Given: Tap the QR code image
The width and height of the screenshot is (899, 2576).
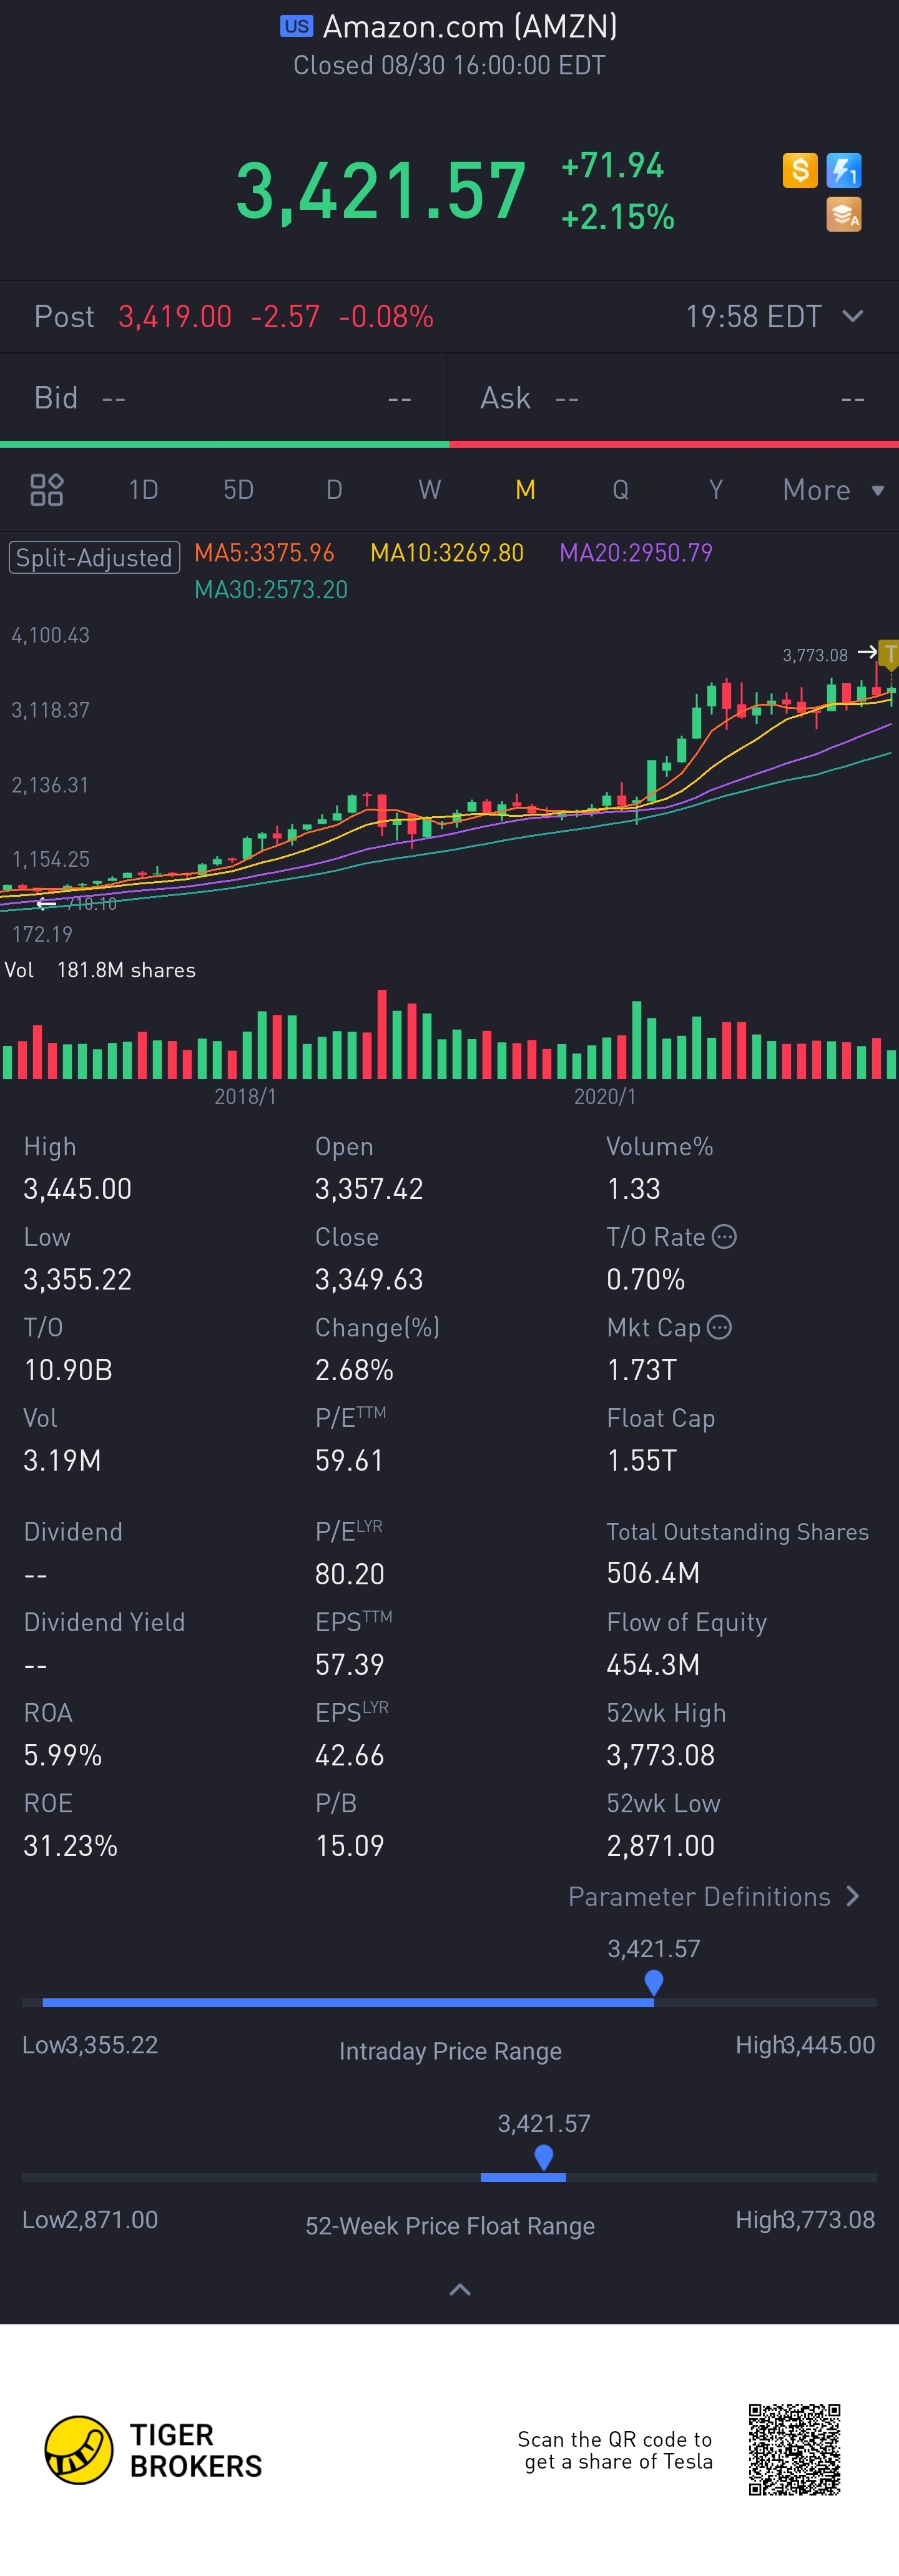Looking at the screenshot, I should pos(794,2450).
